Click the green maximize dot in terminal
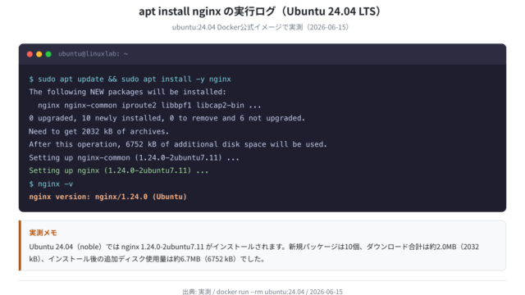Screen dimensions: 525x295 pos(48,54)
